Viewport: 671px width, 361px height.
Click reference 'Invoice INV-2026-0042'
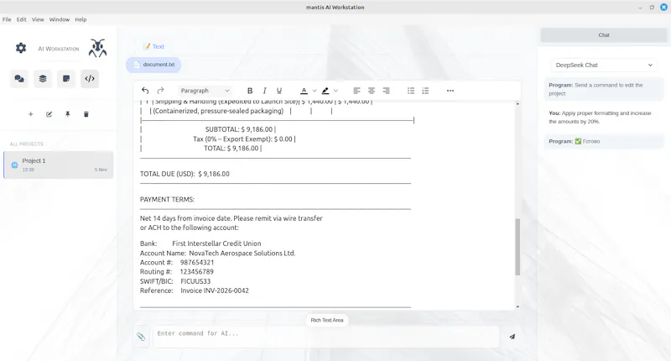[x=215, y=290]
